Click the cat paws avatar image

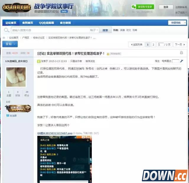(16, 77)
